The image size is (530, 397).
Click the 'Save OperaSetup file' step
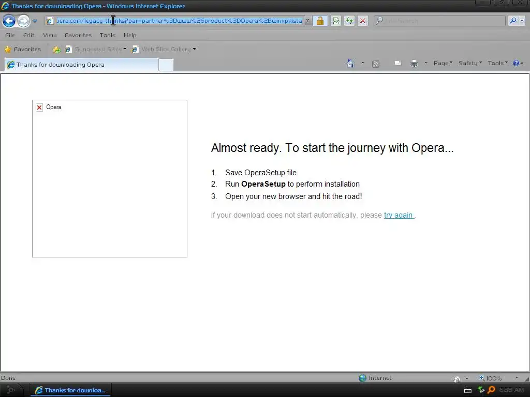[261, 173]
